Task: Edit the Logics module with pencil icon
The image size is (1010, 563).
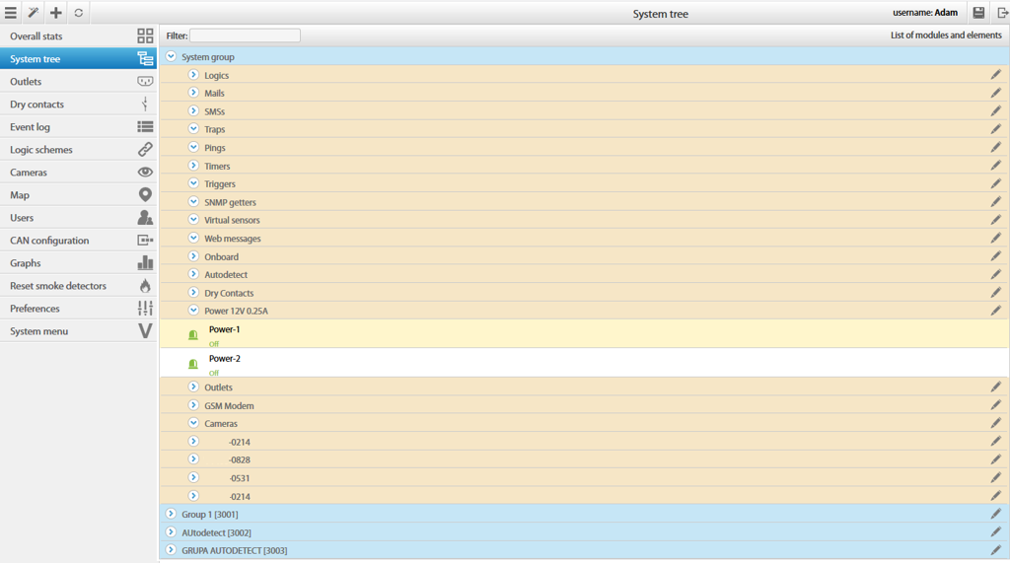Action: point(996,75)
